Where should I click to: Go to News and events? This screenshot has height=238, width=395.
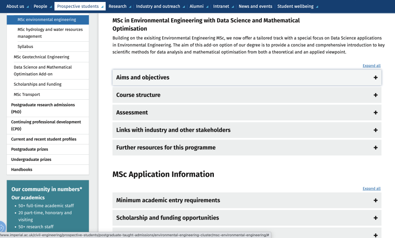tap(255, 6)
